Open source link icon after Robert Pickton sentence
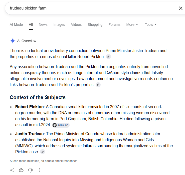This screenshot has width=185, height=175. 108,57
